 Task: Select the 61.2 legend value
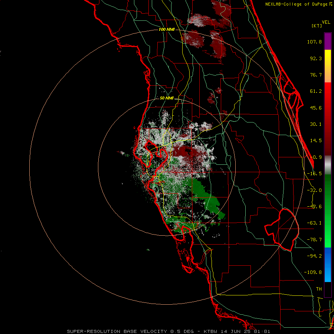click(x=316, y=91)
